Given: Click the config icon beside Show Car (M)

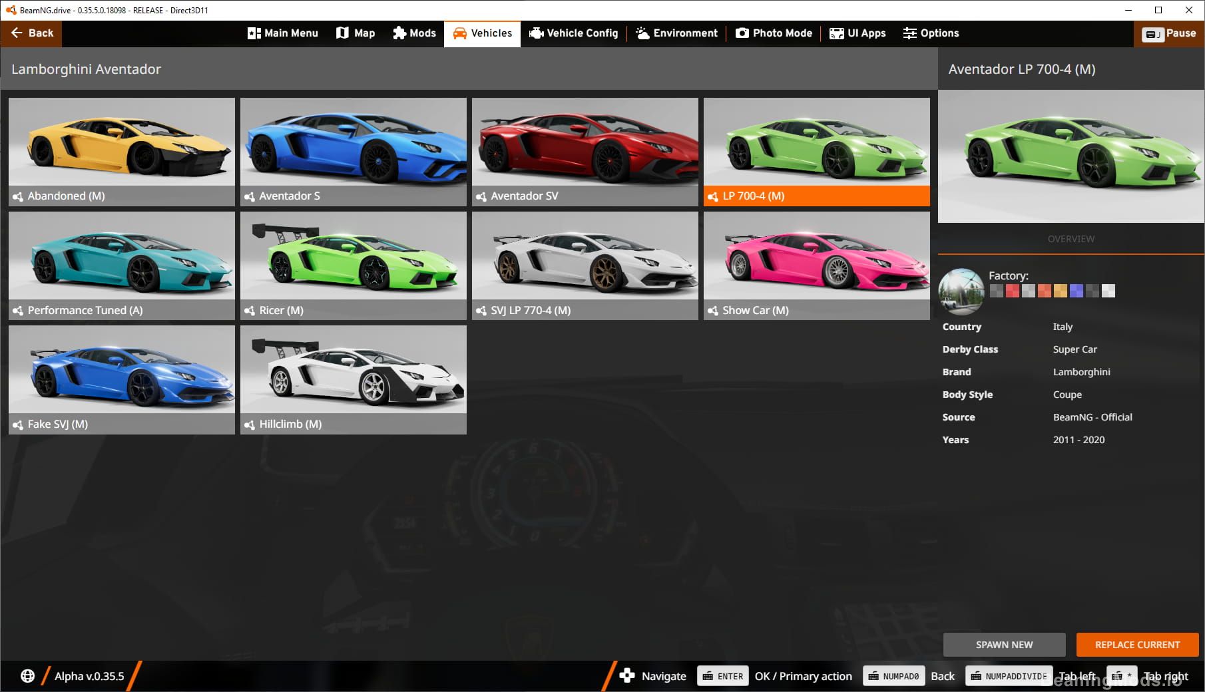Looking at the screenshot, I should 713,311.
